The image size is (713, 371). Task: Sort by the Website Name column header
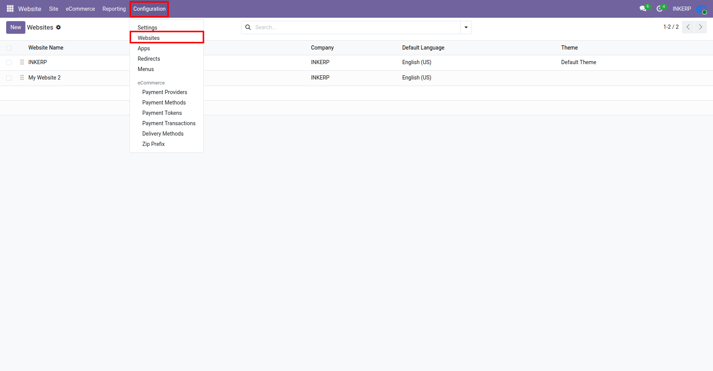click(46, 48)
